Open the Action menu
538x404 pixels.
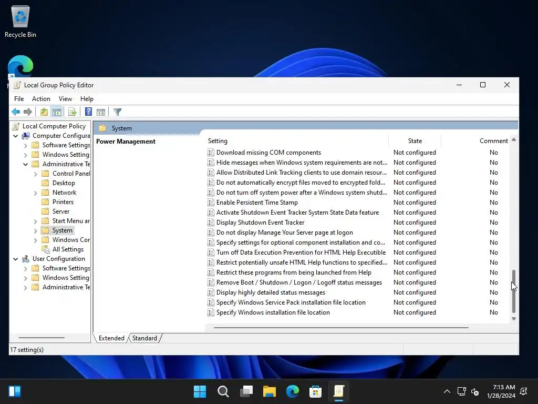(41, 98)
